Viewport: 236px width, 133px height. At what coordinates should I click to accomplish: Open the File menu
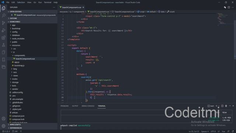click(8, 3)
